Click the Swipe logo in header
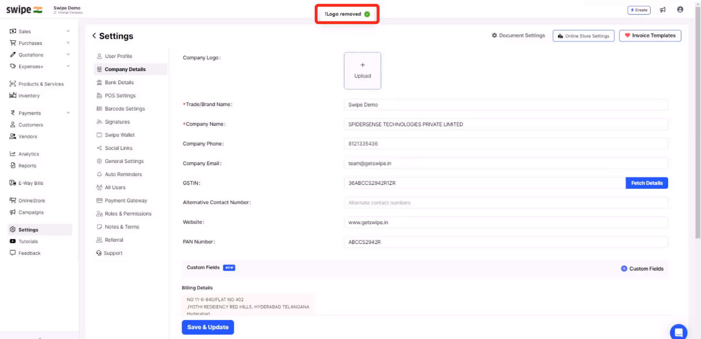The image size is (701, 339). click(24, 10)
